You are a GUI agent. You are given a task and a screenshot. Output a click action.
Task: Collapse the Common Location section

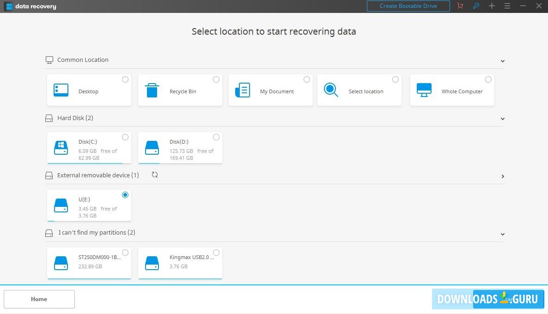pyautogui.click(x=502, y=60)
